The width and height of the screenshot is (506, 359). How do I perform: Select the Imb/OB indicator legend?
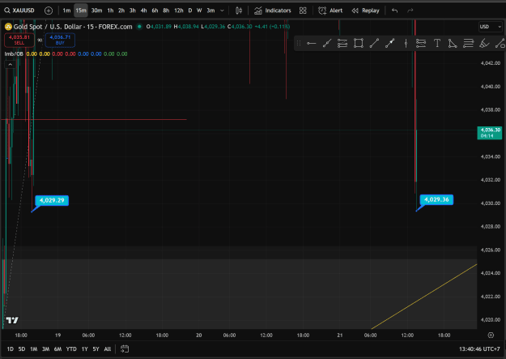[14, 53]
